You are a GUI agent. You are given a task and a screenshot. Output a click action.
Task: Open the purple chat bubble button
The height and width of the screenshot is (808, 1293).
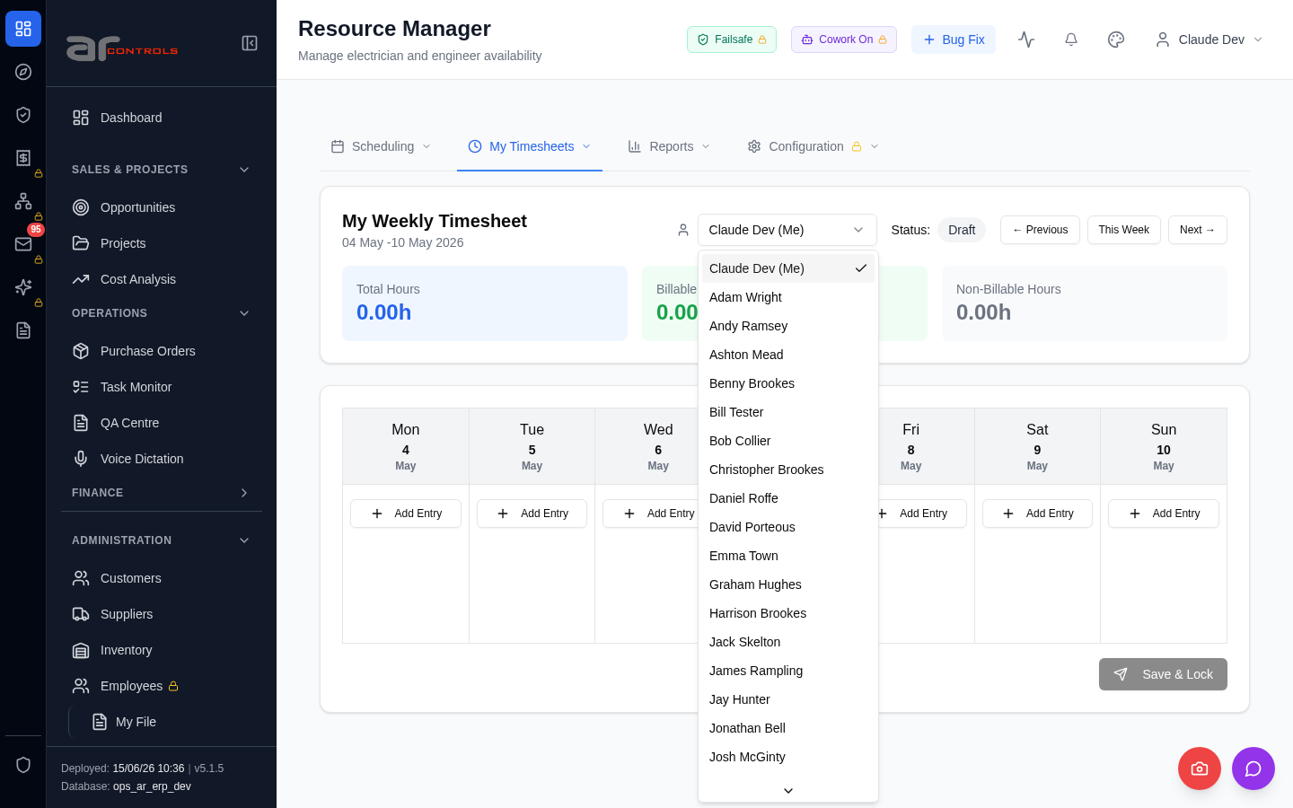click(1253, 768)
